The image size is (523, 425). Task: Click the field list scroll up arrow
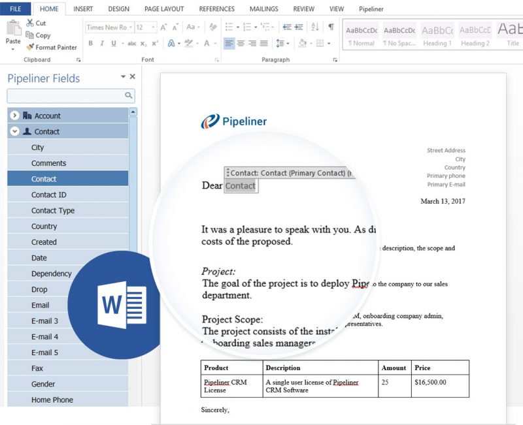coord(133,112)
